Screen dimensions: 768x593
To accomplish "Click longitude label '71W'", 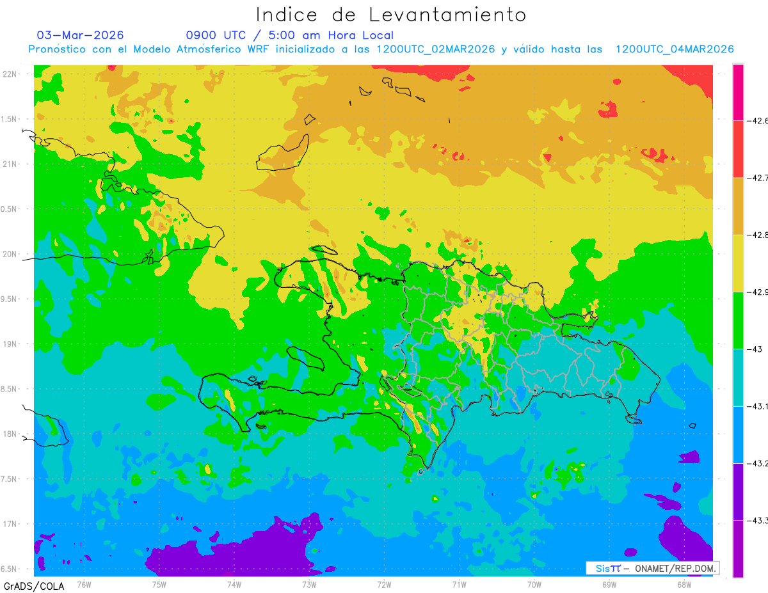I will point(459,584).
